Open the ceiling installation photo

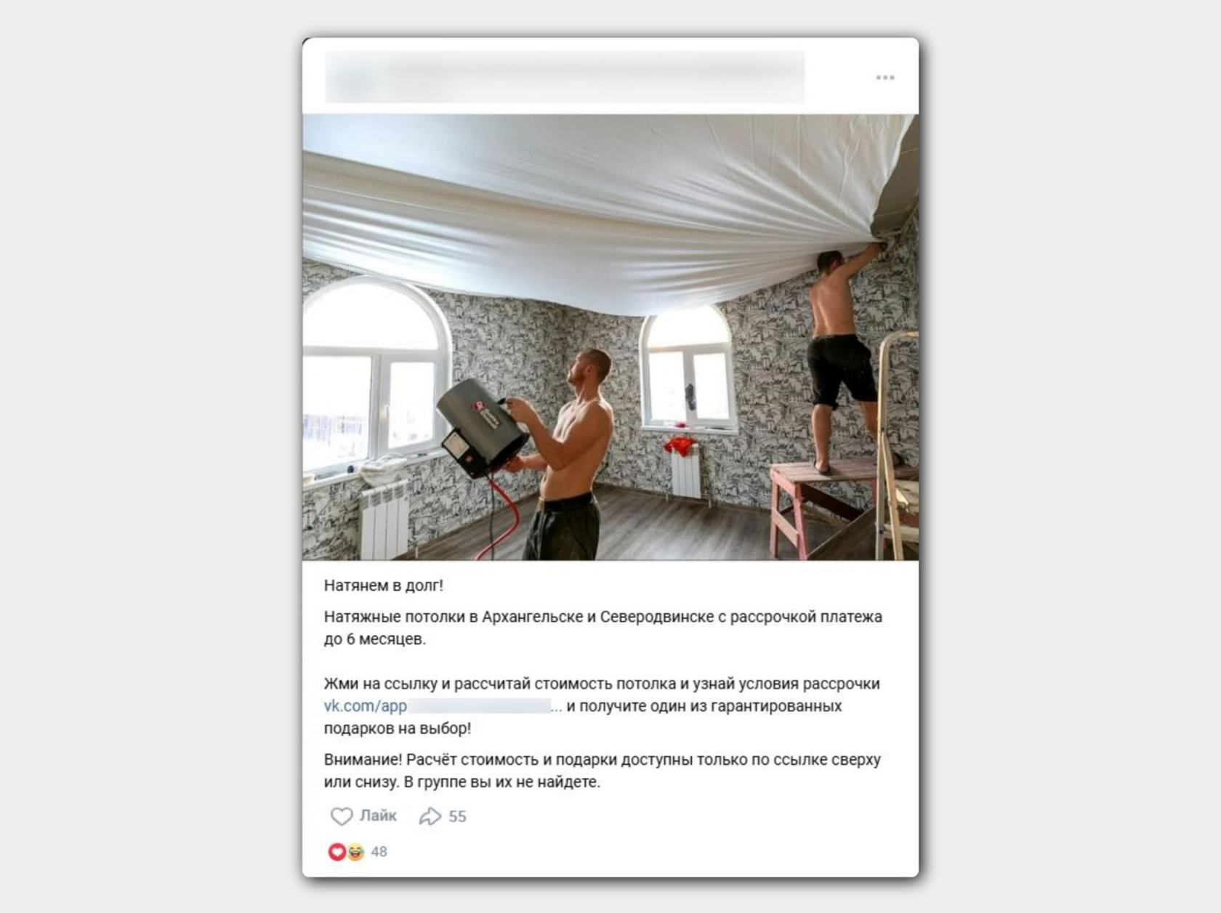pos(610,337)
